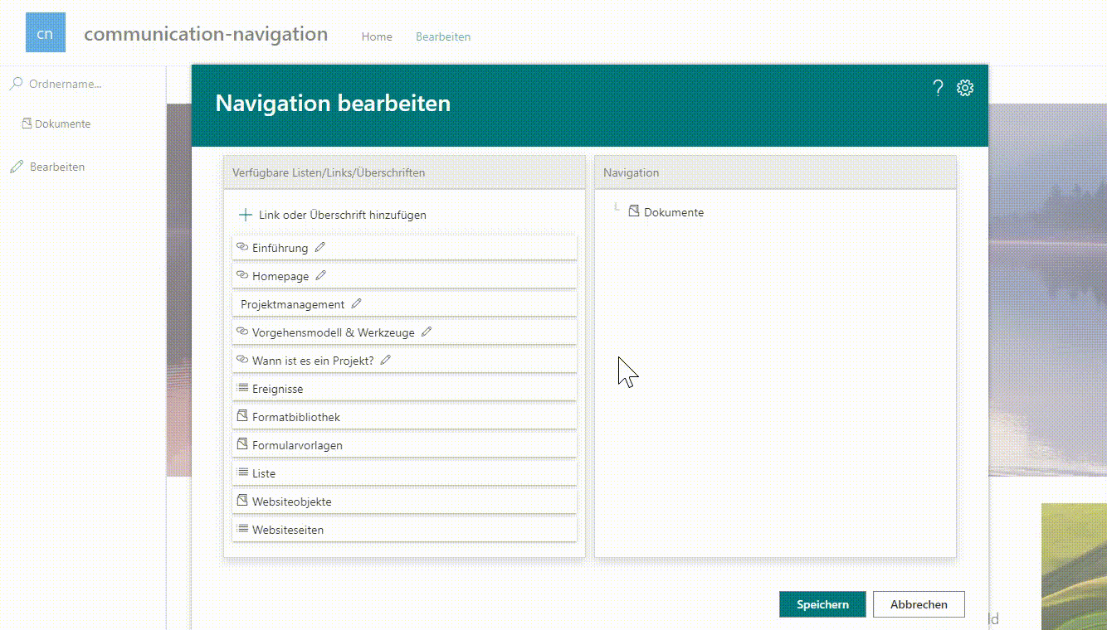This screenshot has width=1107, height=630.
Task: Open Home in the top navigation
Action: pos(377,36)
